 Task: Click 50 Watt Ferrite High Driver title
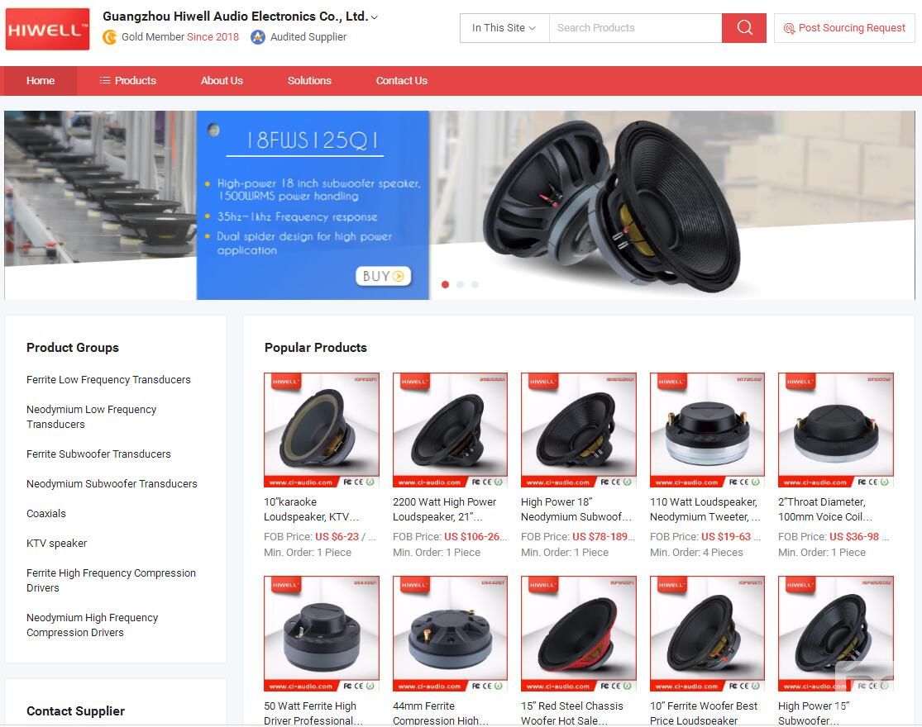[313, 713]
